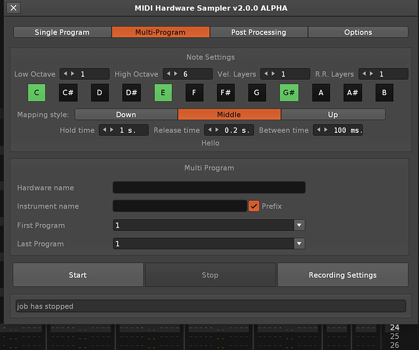This screenshot has height=350, width=419.
Task: Switch to the Post Processing tab
Action: click(259, 32)
